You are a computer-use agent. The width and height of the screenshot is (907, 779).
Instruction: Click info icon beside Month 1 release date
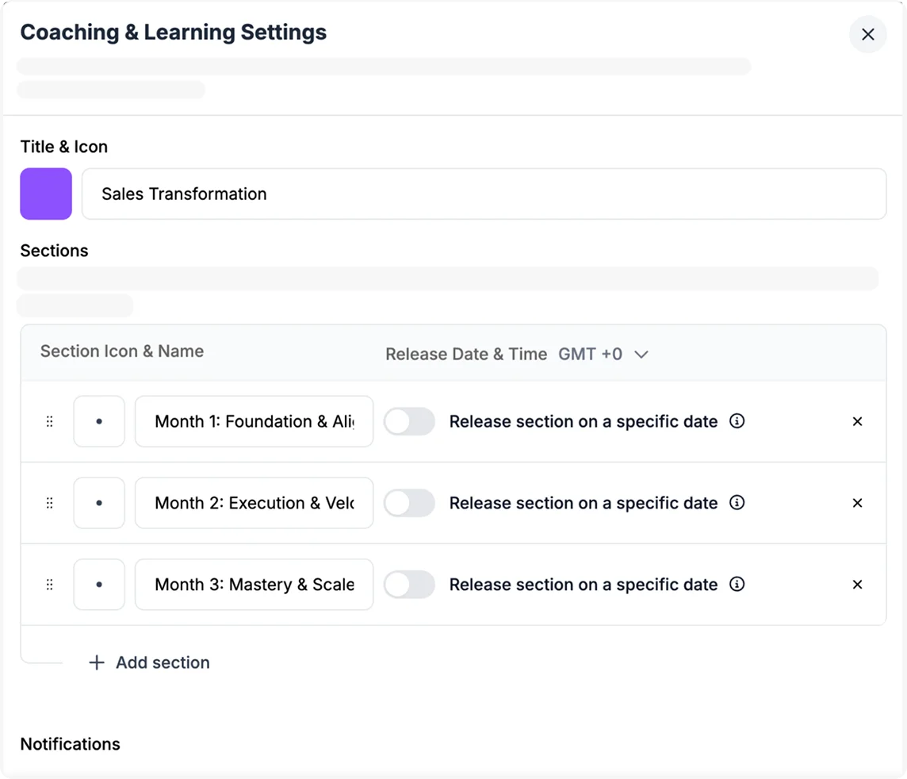pos(737,421)
